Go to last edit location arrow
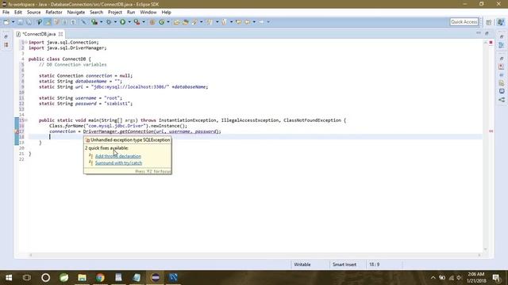The image size is (508, 285). point(238,22)
